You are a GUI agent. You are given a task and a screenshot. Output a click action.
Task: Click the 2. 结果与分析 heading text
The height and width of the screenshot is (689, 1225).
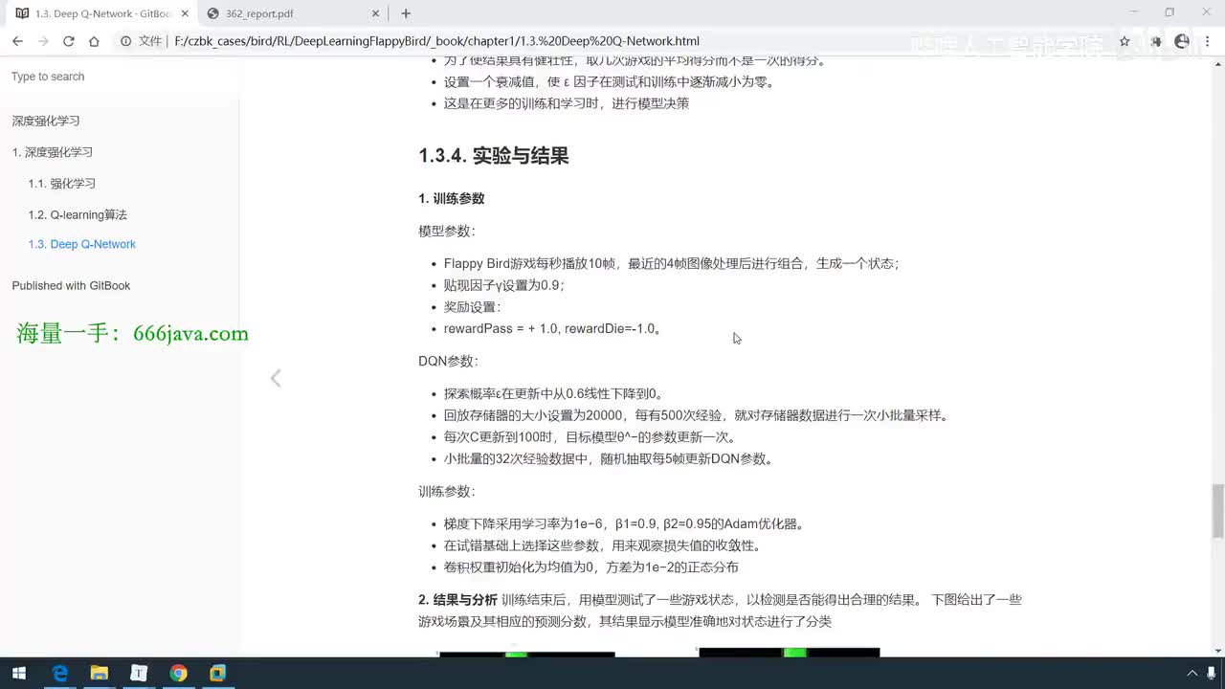[x=457, y=600]
